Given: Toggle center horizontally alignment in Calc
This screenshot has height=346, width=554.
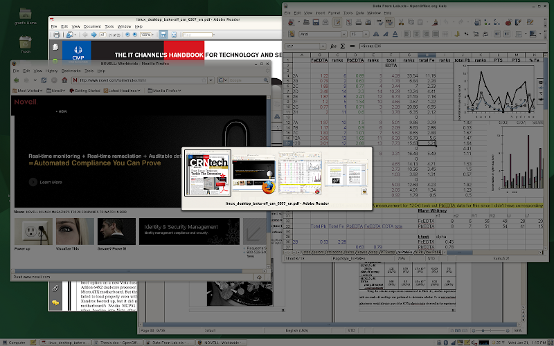Looking at the screenshot, I should tap(416, 34).
